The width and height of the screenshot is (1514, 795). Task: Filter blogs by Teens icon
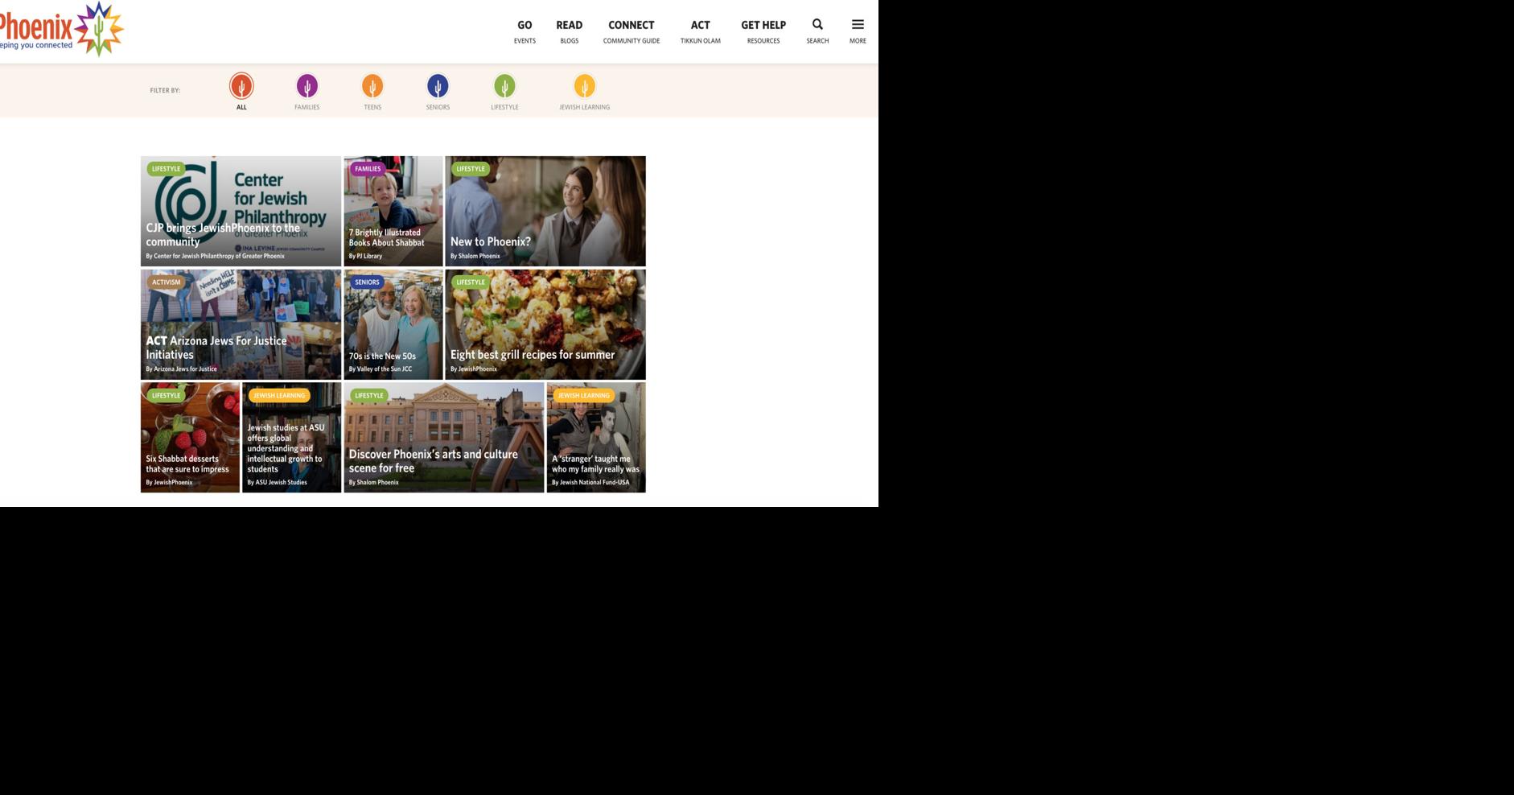pos(372,85)
